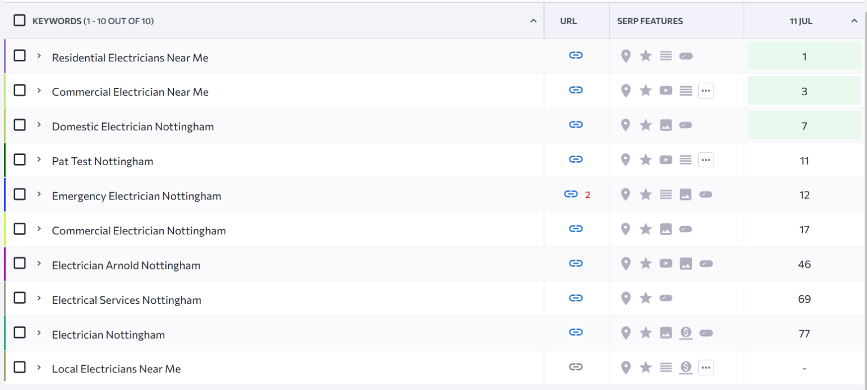Expand the Residential Electricians Near Me row
This screenshot has height=390, width=867.
point(39,56)
